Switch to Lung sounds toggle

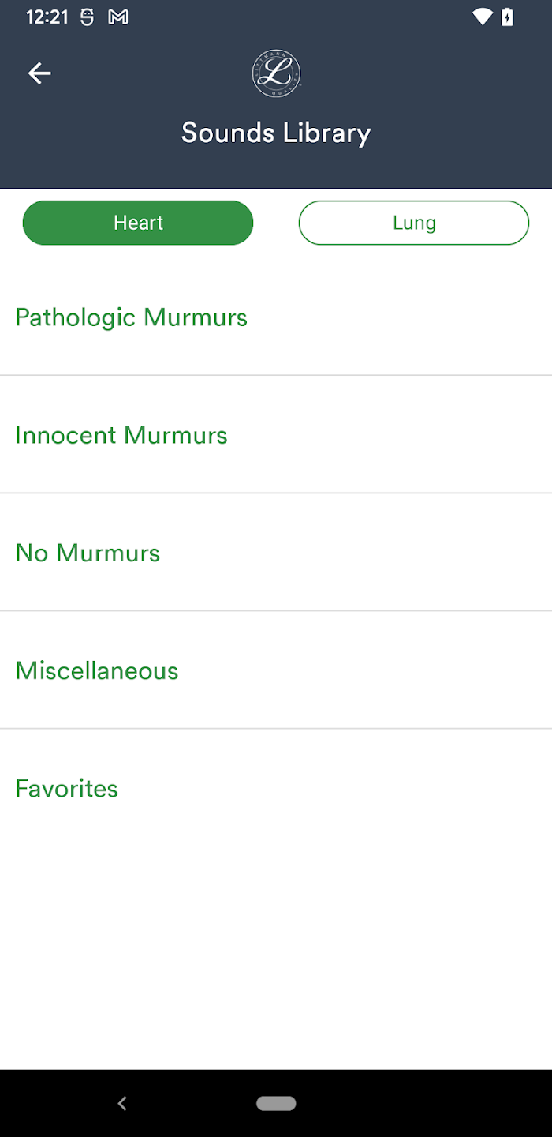414,223
